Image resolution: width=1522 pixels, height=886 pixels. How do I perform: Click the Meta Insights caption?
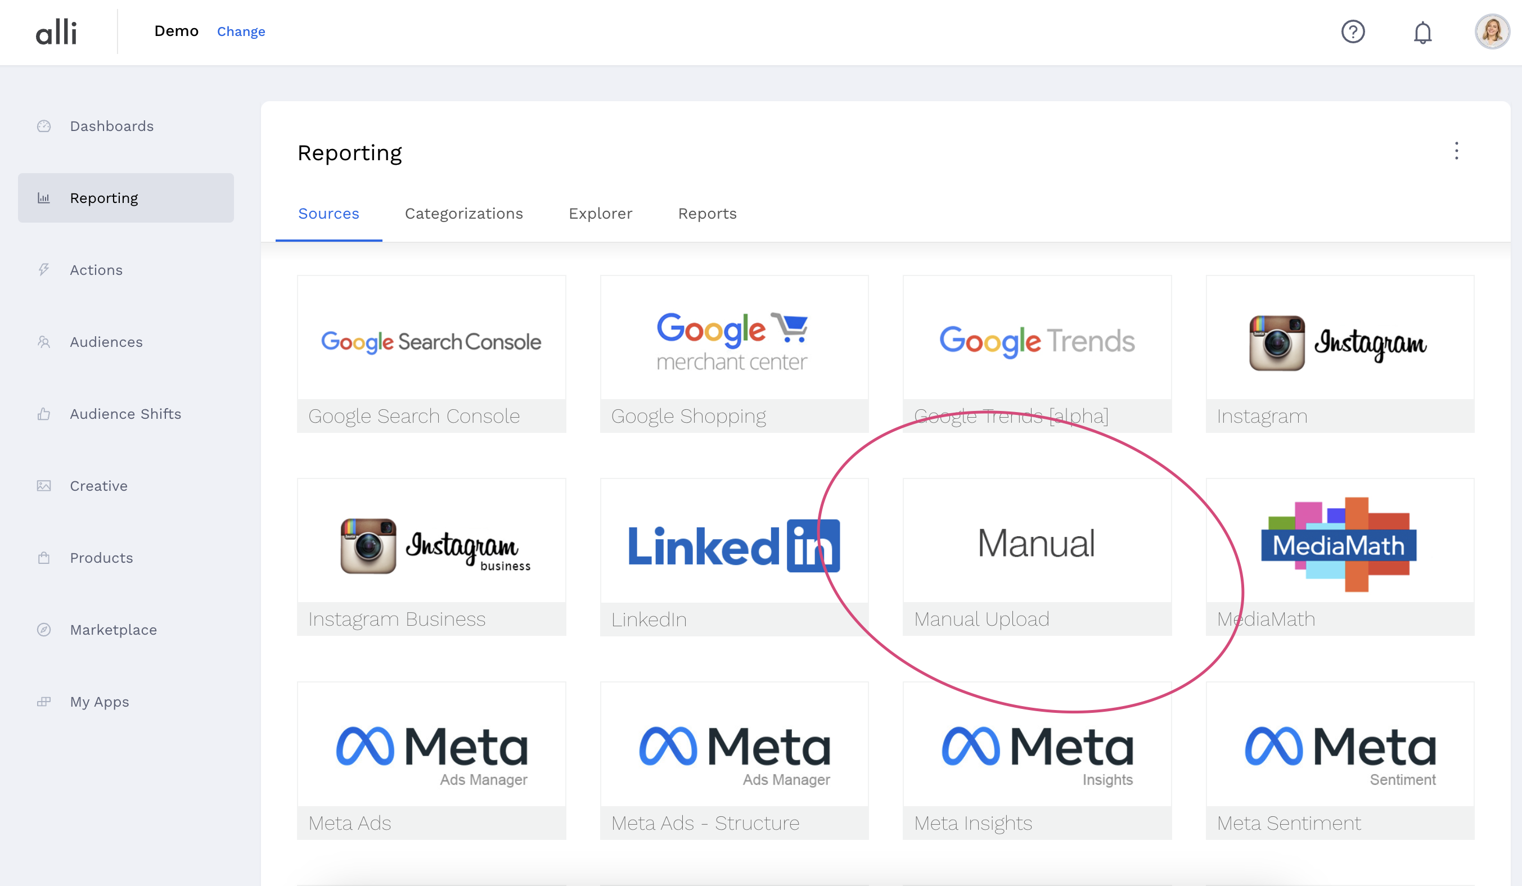tap(973, 823)
